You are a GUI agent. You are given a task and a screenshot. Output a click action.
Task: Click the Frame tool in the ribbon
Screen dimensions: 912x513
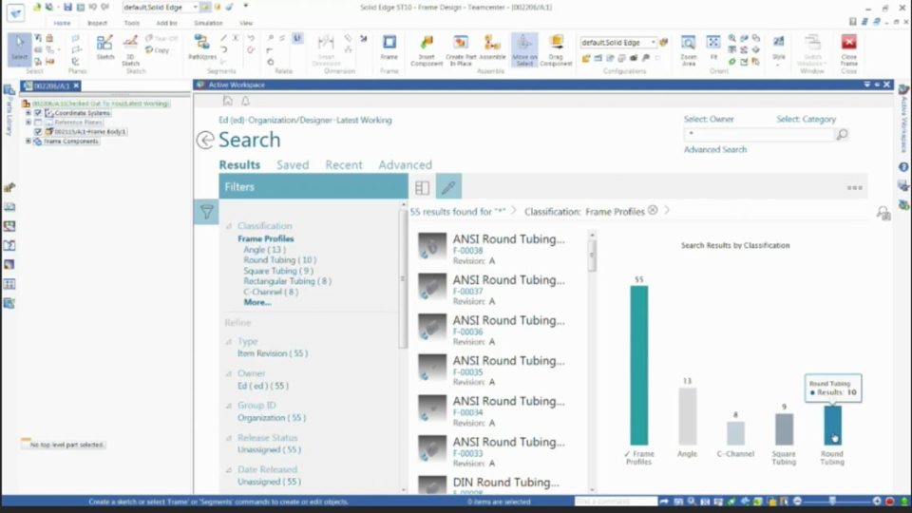click(389, 47)
